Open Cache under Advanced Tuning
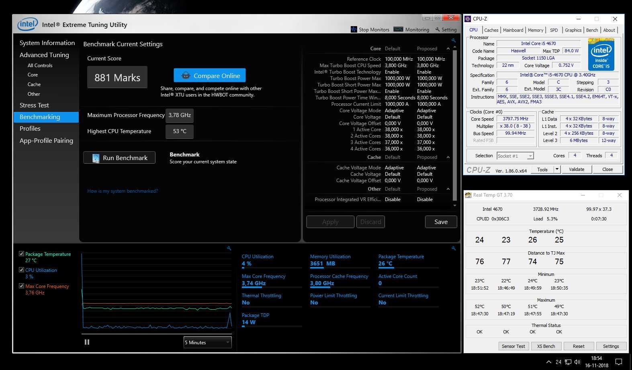Viewport: 632px width, 370px height. pos(34,84)
